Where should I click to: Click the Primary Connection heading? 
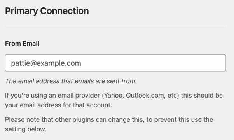(x=47, y=11)
